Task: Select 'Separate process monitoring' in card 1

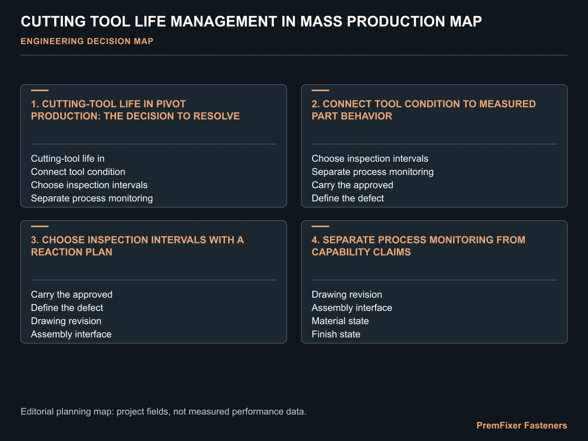Action: tap(92, 198)
